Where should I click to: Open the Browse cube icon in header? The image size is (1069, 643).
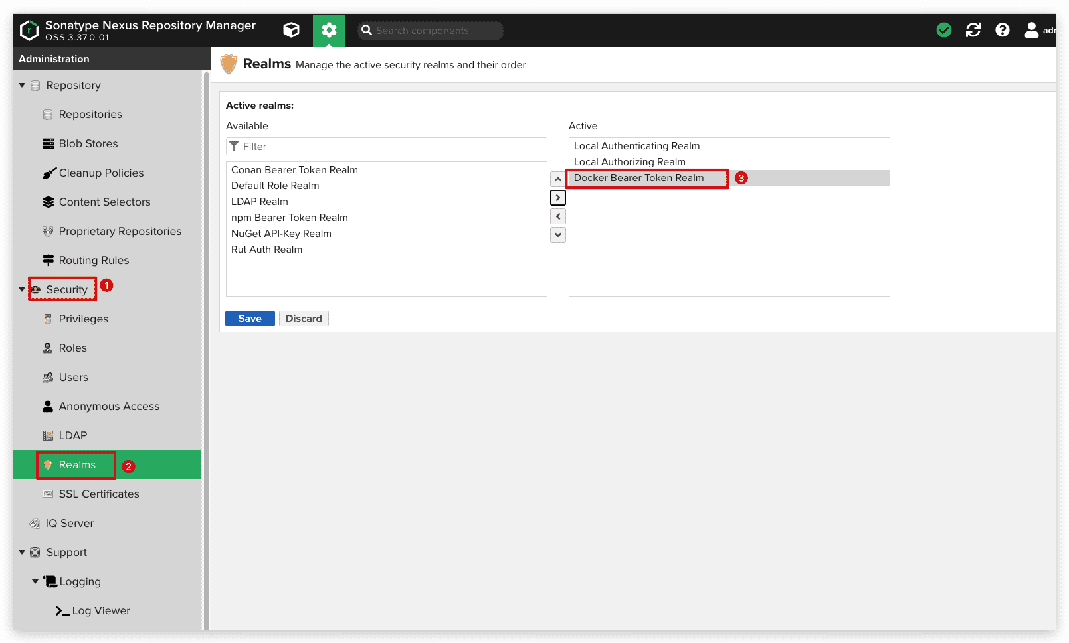click(291, 30)
